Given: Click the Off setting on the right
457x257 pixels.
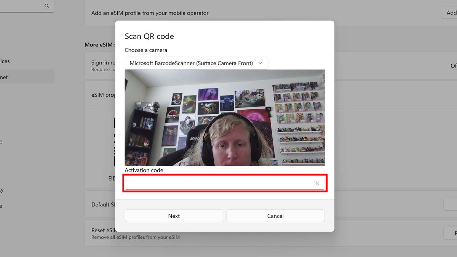Looking at the screenshot, I should pos(454,65).
